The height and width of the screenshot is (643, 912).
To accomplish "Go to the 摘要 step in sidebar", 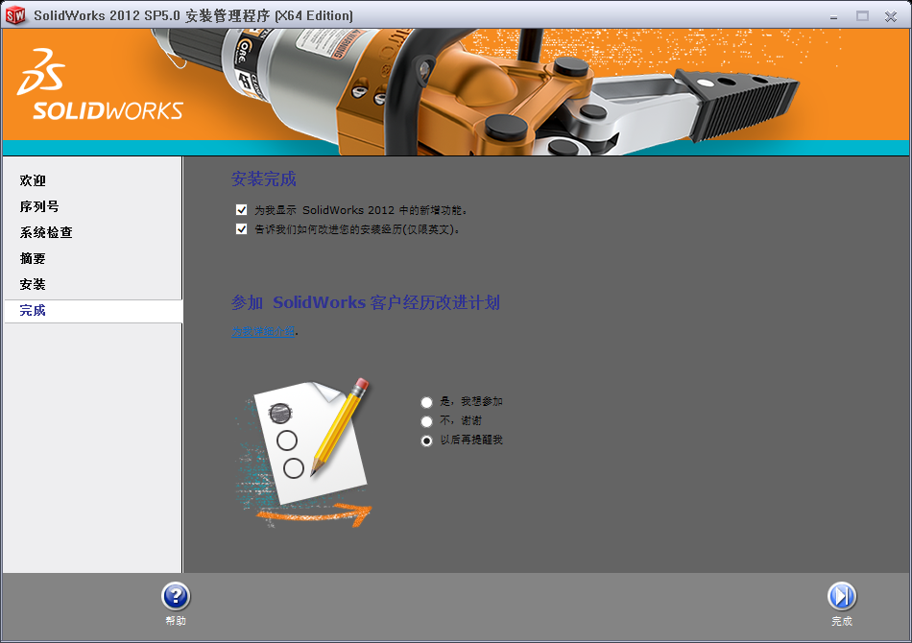I will click(x=33, y=259).
